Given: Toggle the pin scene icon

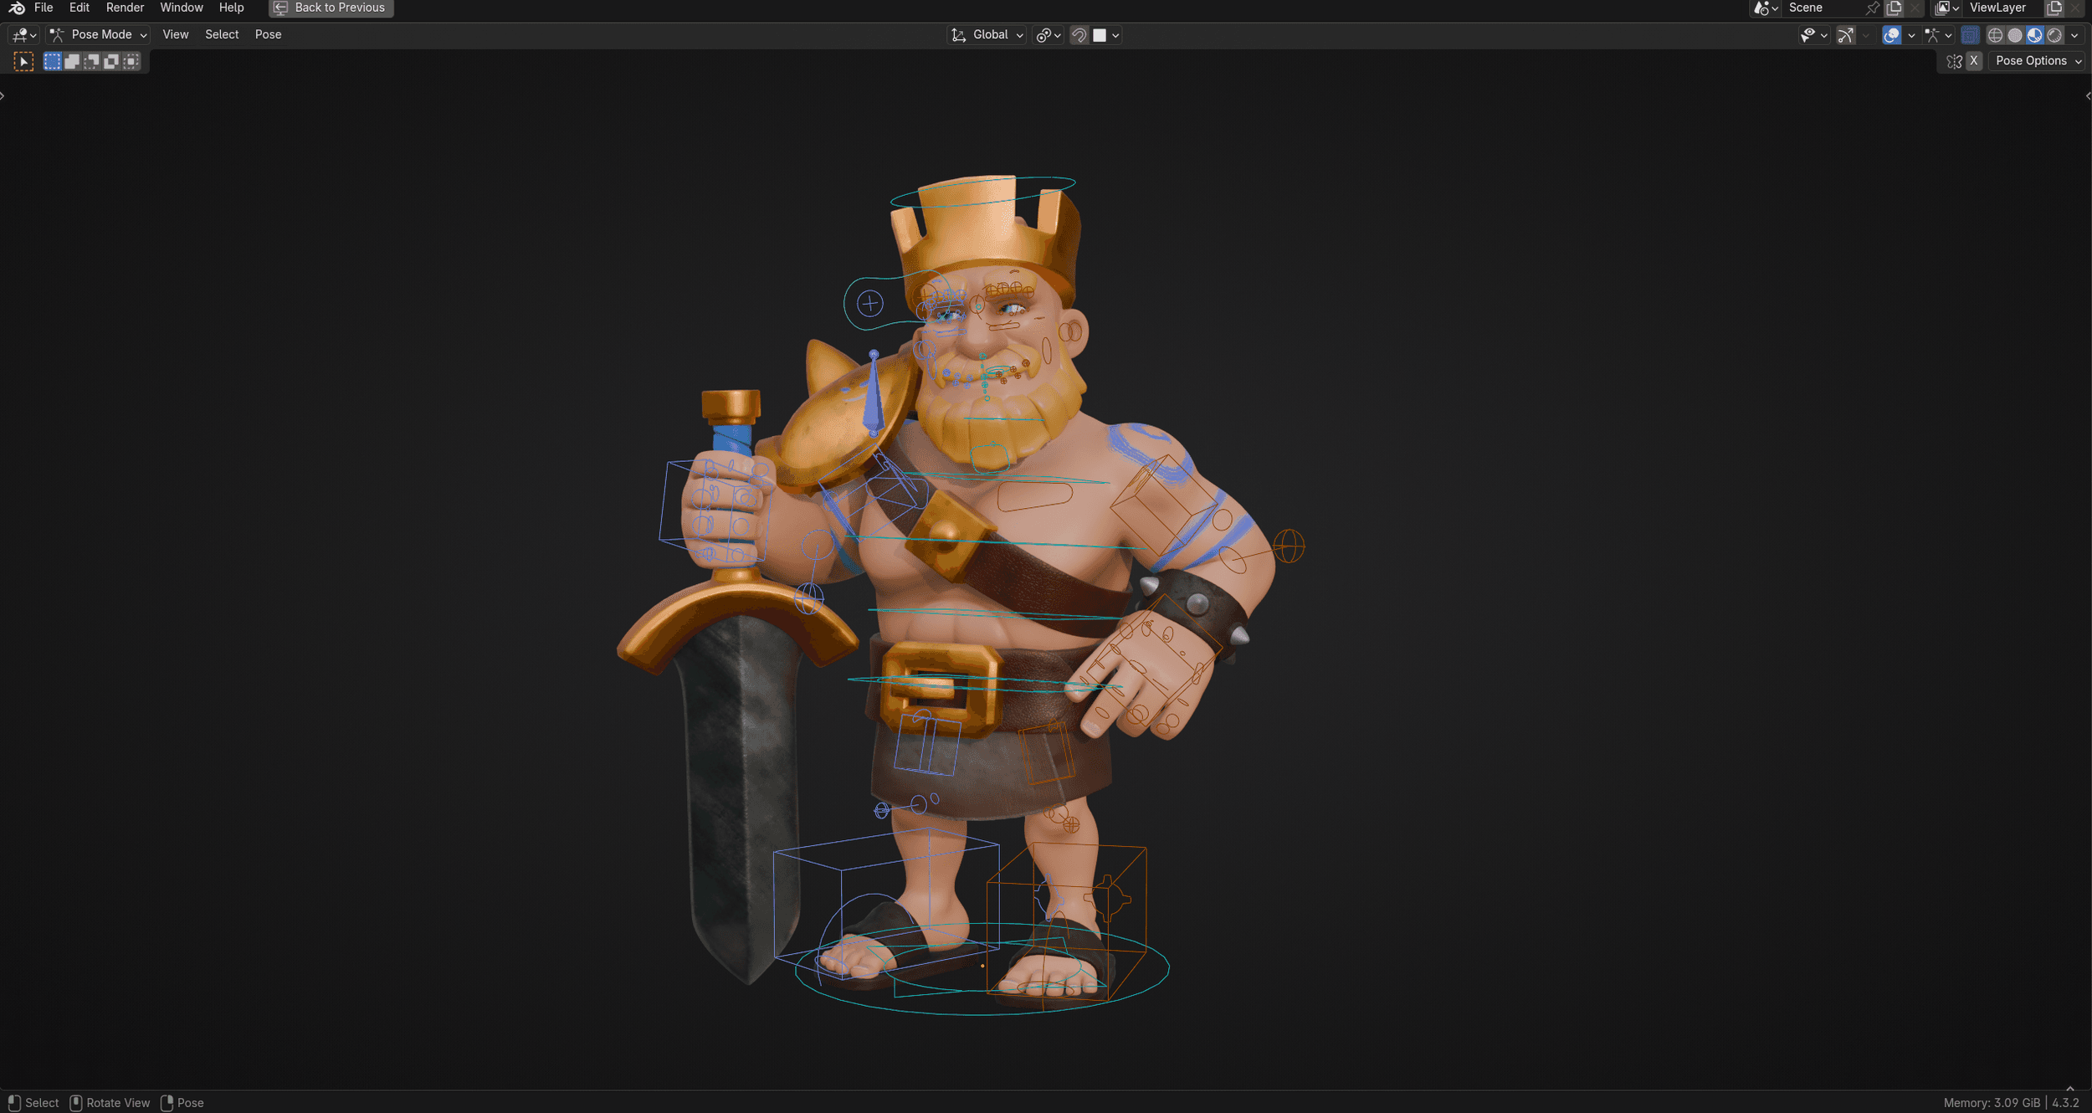Looking at the screenshot, I should coord(1873,8).
